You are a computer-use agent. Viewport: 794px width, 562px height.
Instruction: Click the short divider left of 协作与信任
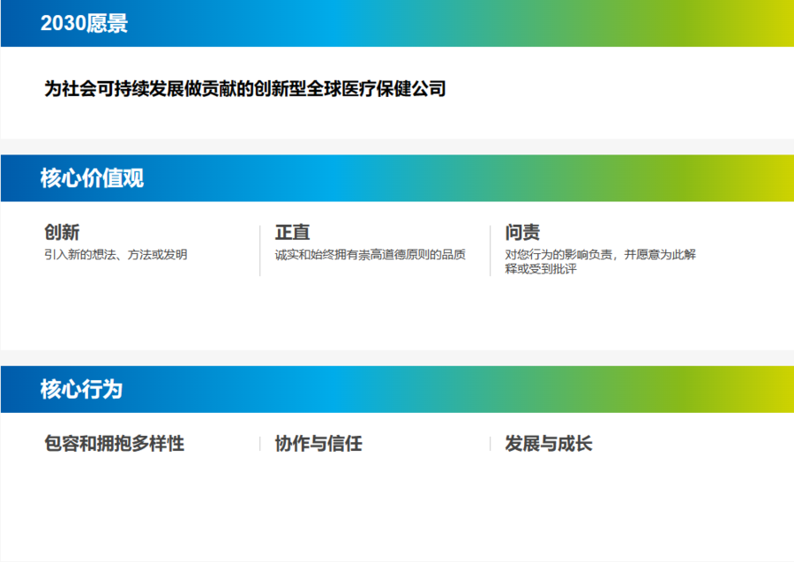click(260, 443)
